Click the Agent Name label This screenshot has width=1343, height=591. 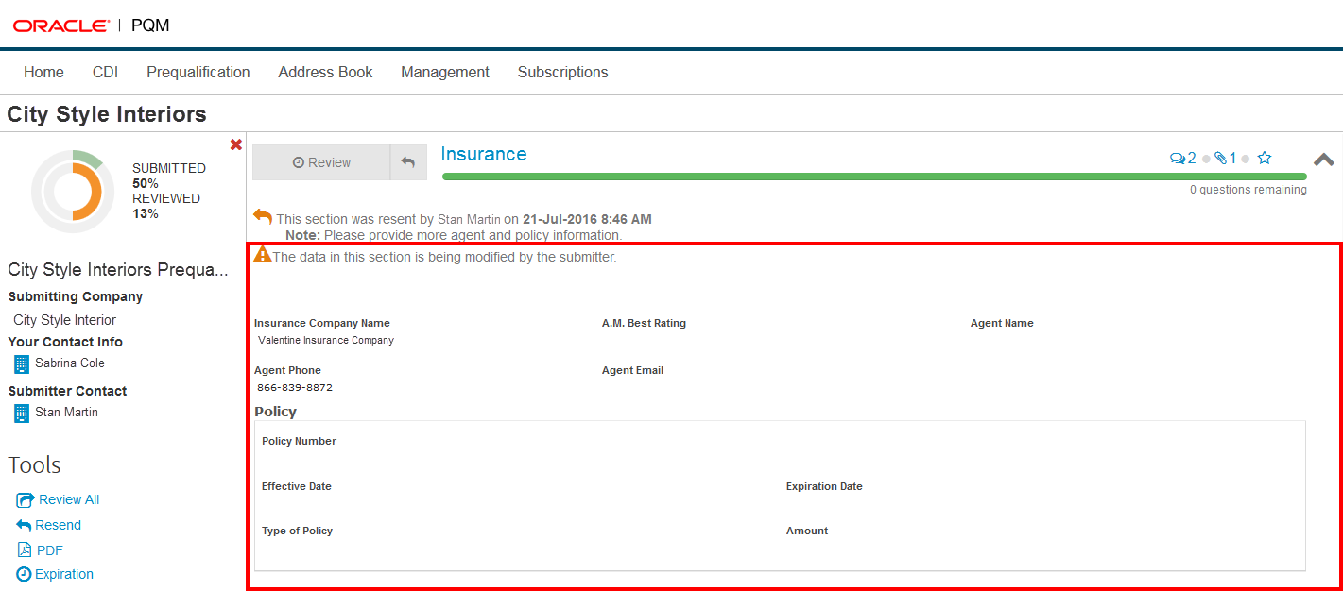1002,323
